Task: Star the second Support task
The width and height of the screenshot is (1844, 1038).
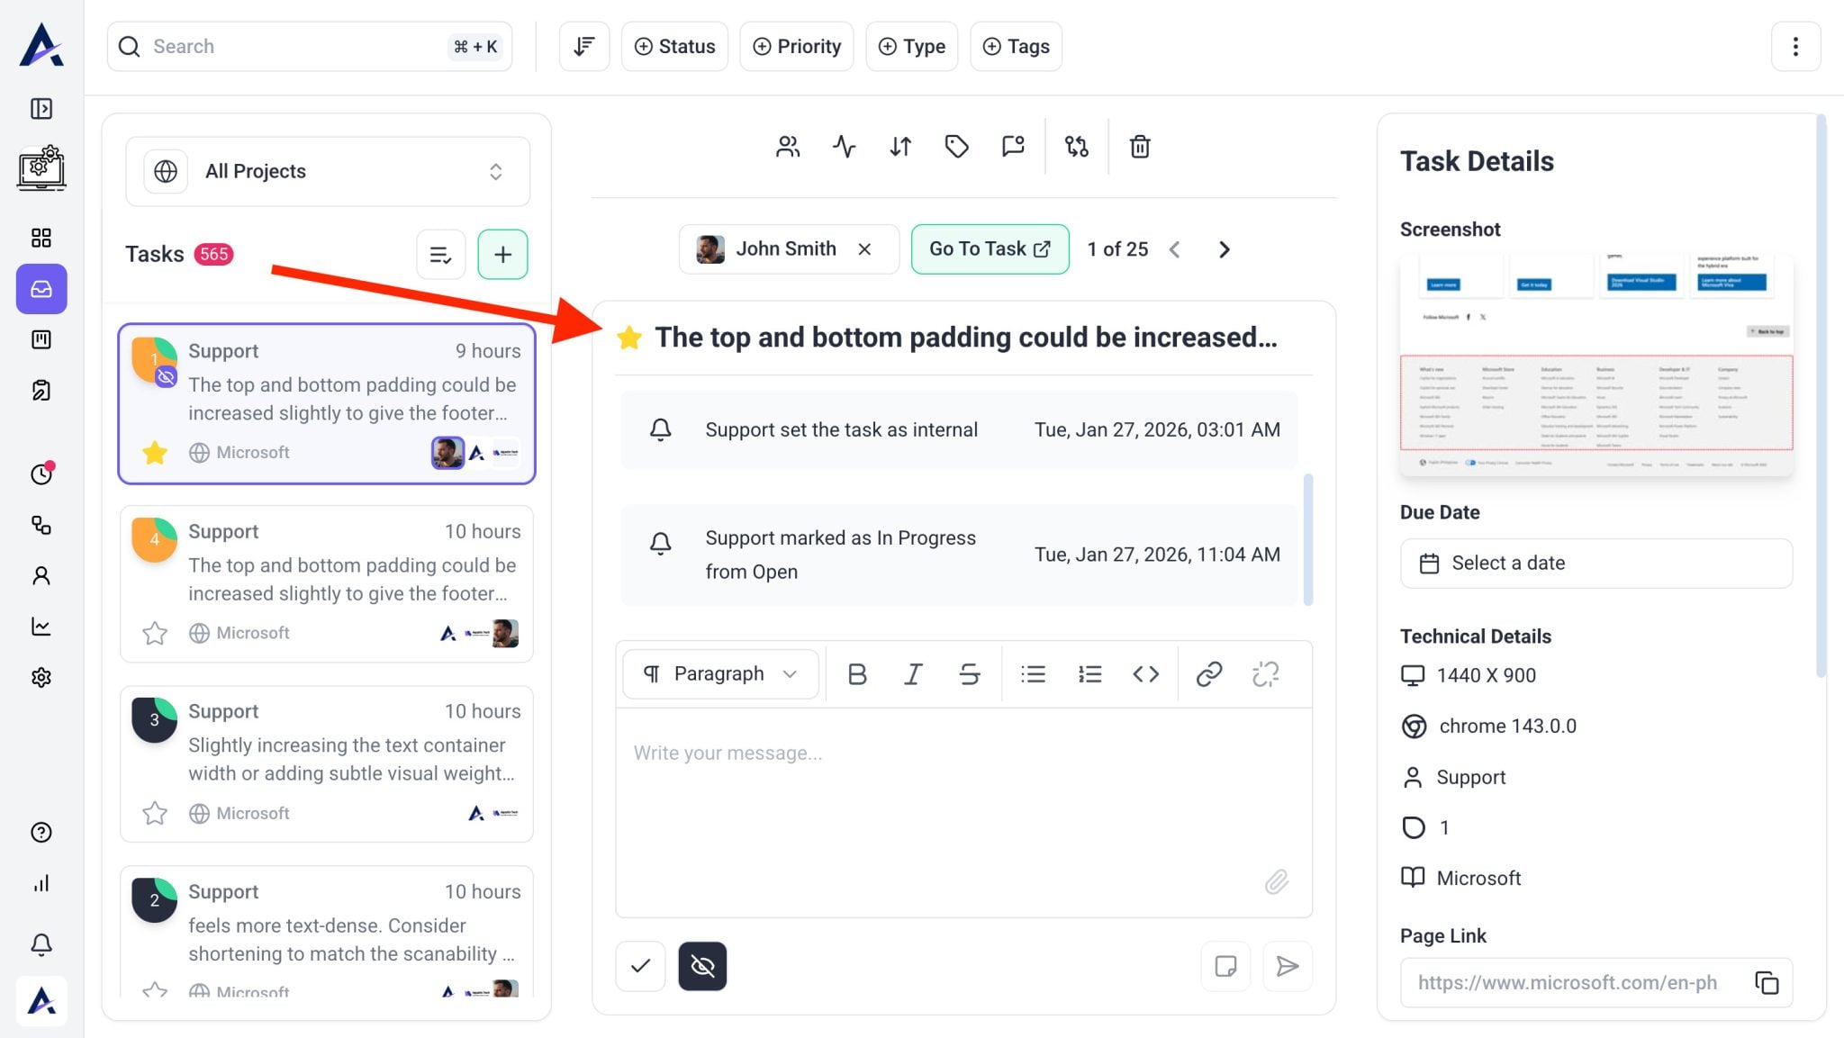Action: pos(155,633)
